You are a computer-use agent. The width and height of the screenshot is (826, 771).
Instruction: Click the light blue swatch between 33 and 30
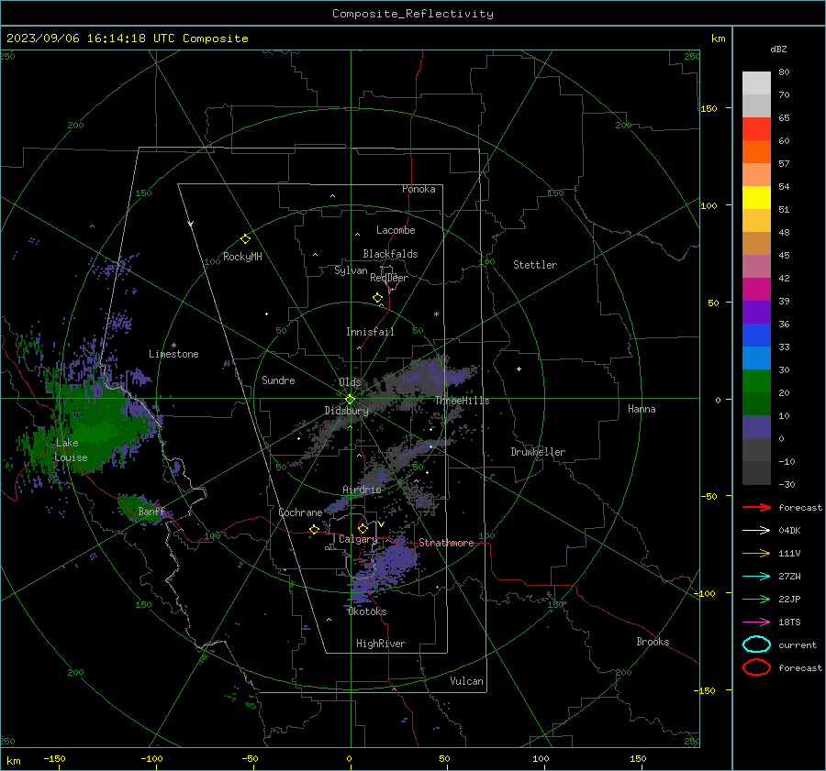pyautogui.click(x=756, y=358)
